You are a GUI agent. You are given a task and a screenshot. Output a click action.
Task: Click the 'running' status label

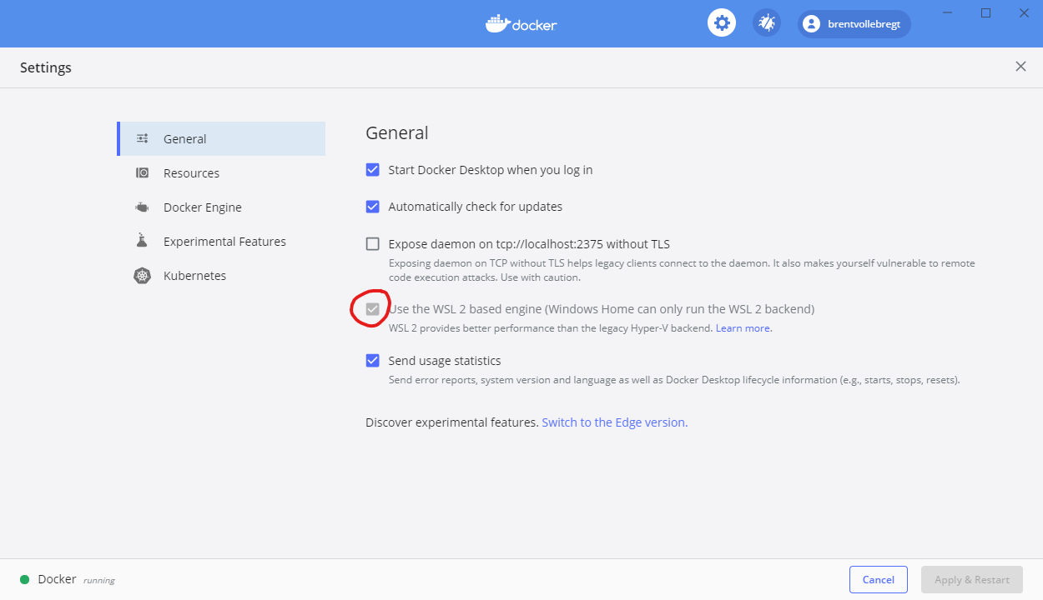[x=98, y=580]
